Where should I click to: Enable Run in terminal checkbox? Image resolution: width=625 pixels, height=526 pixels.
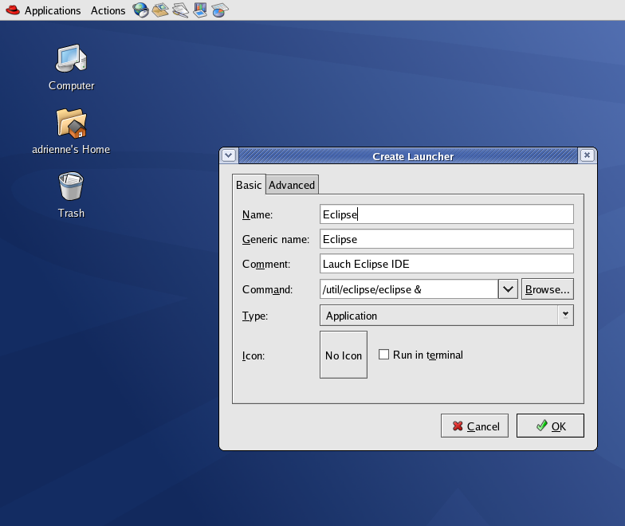tap(383, 355)
